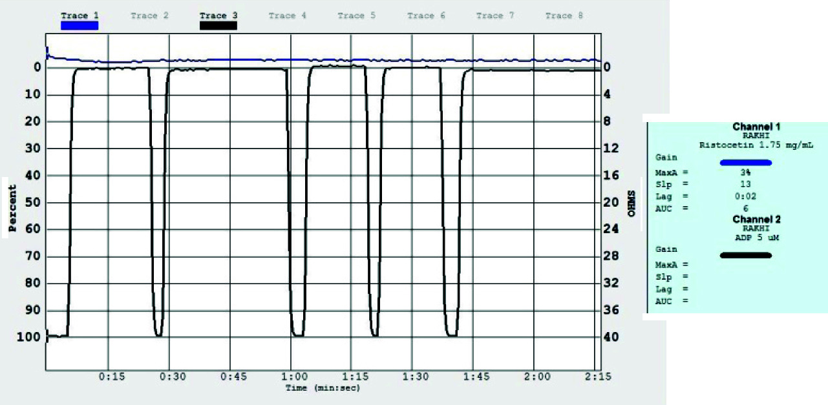Image resolution: width=828 pixels, height=405 pixels.
Task: Choose the Trace 5 label
Action: pos(356,16)
